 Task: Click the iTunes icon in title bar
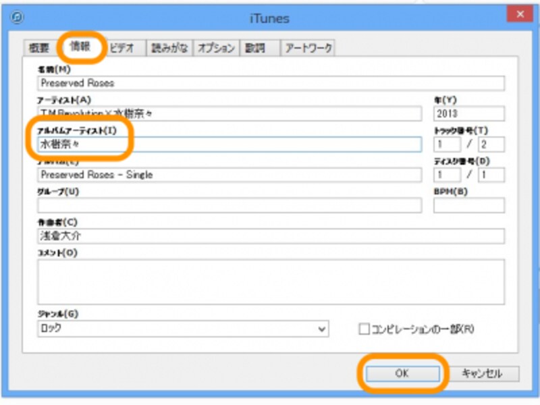(17, 17)
